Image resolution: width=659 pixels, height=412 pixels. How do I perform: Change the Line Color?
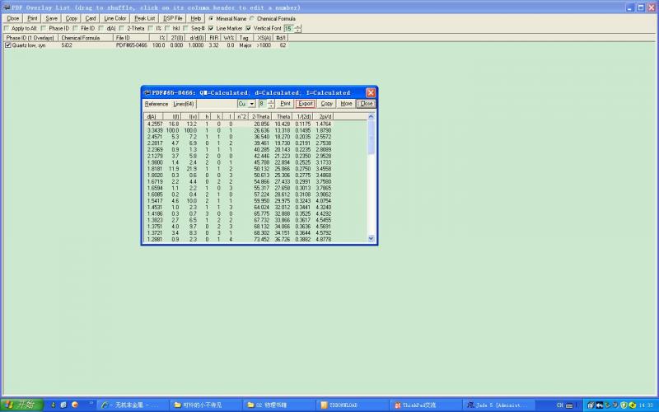point(115,18)
